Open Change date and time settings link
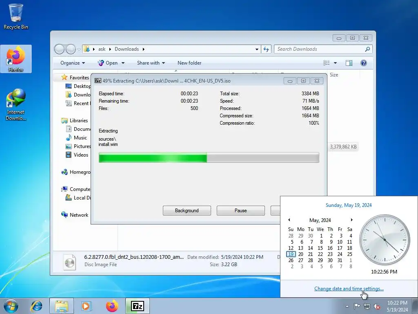Screen dimensions: 418x314 pyautogui.click(x=349, y=289)
